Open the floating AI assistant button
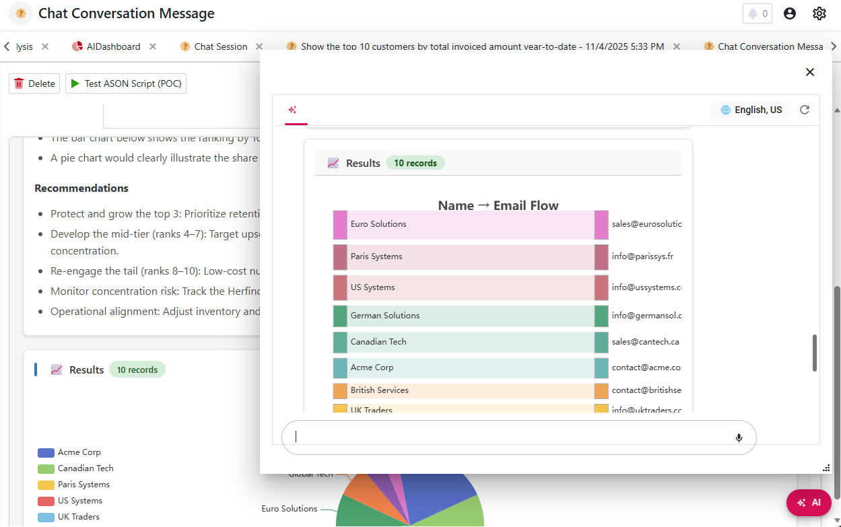This screenshot has width=841, height=527. pos(808,502)
